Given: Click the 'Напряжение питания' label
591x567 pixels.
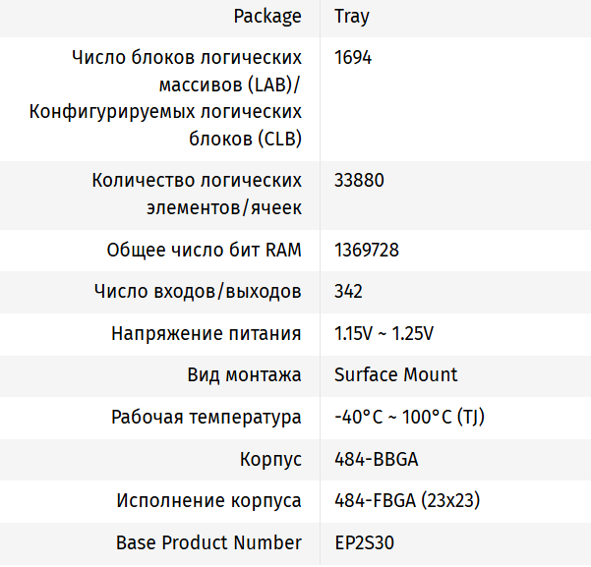Looking at the screenshot, I should click(x=207, y=333).
